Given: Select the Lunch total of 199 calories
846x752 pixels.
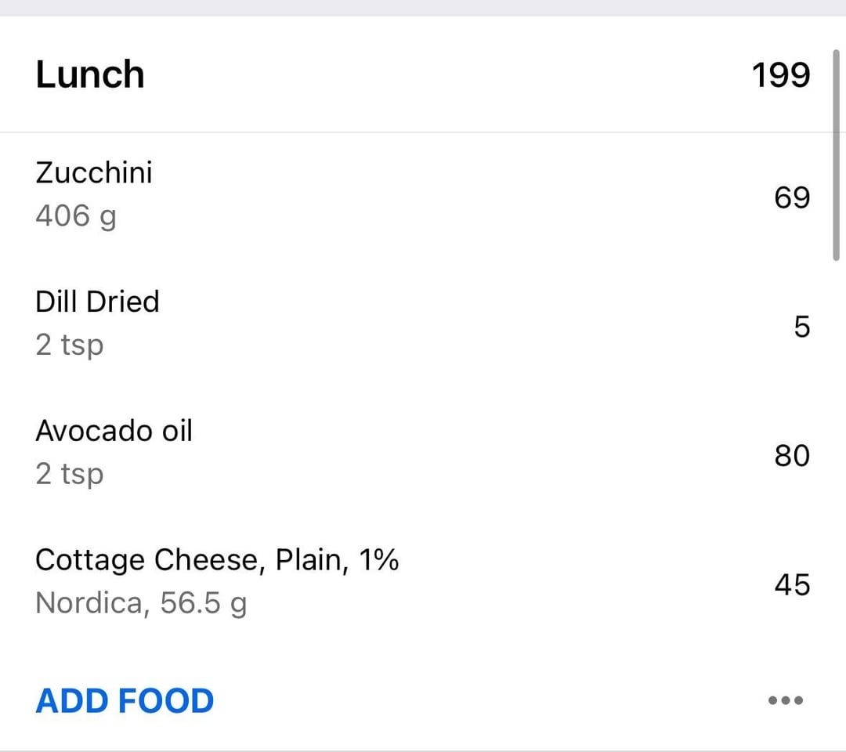Looking at the screenshot, I should pos(780,75).
